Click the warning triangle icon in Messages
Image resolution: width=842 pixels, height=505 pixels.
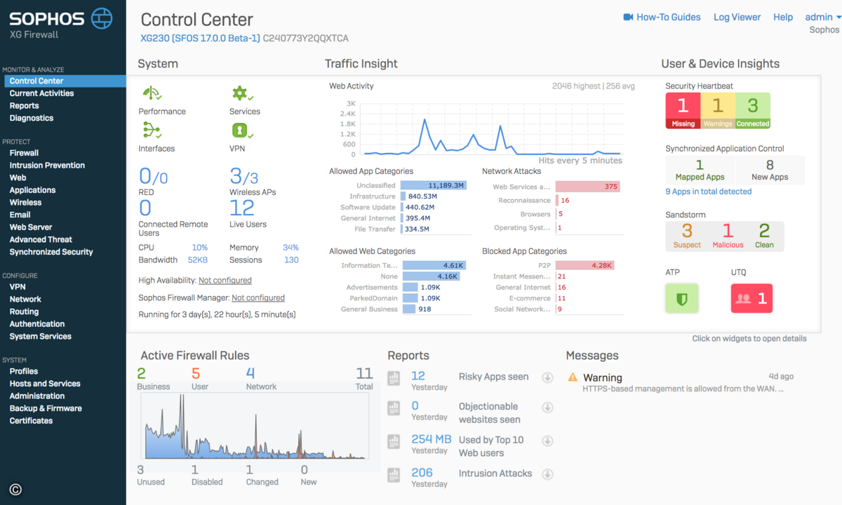click(573, 377)
